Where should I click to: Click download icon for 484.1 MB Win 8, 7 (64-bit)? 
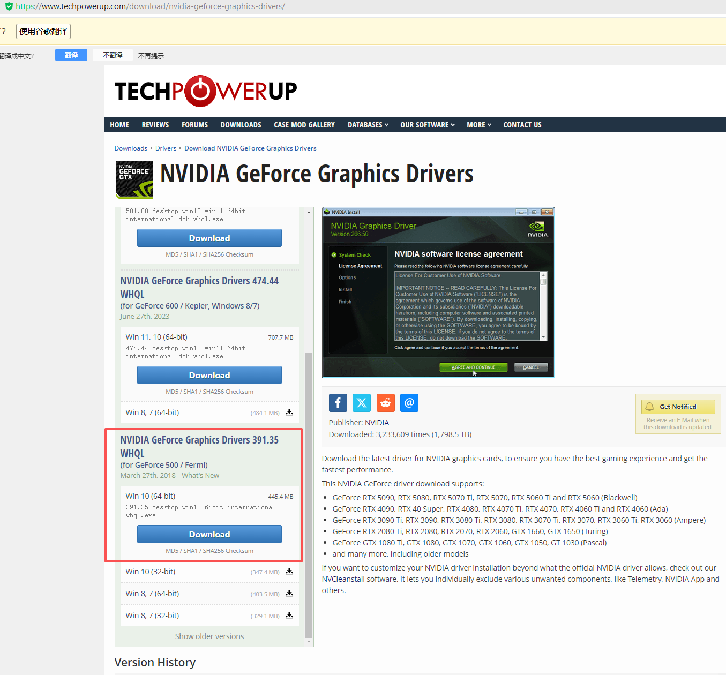(x=289, y=412)
